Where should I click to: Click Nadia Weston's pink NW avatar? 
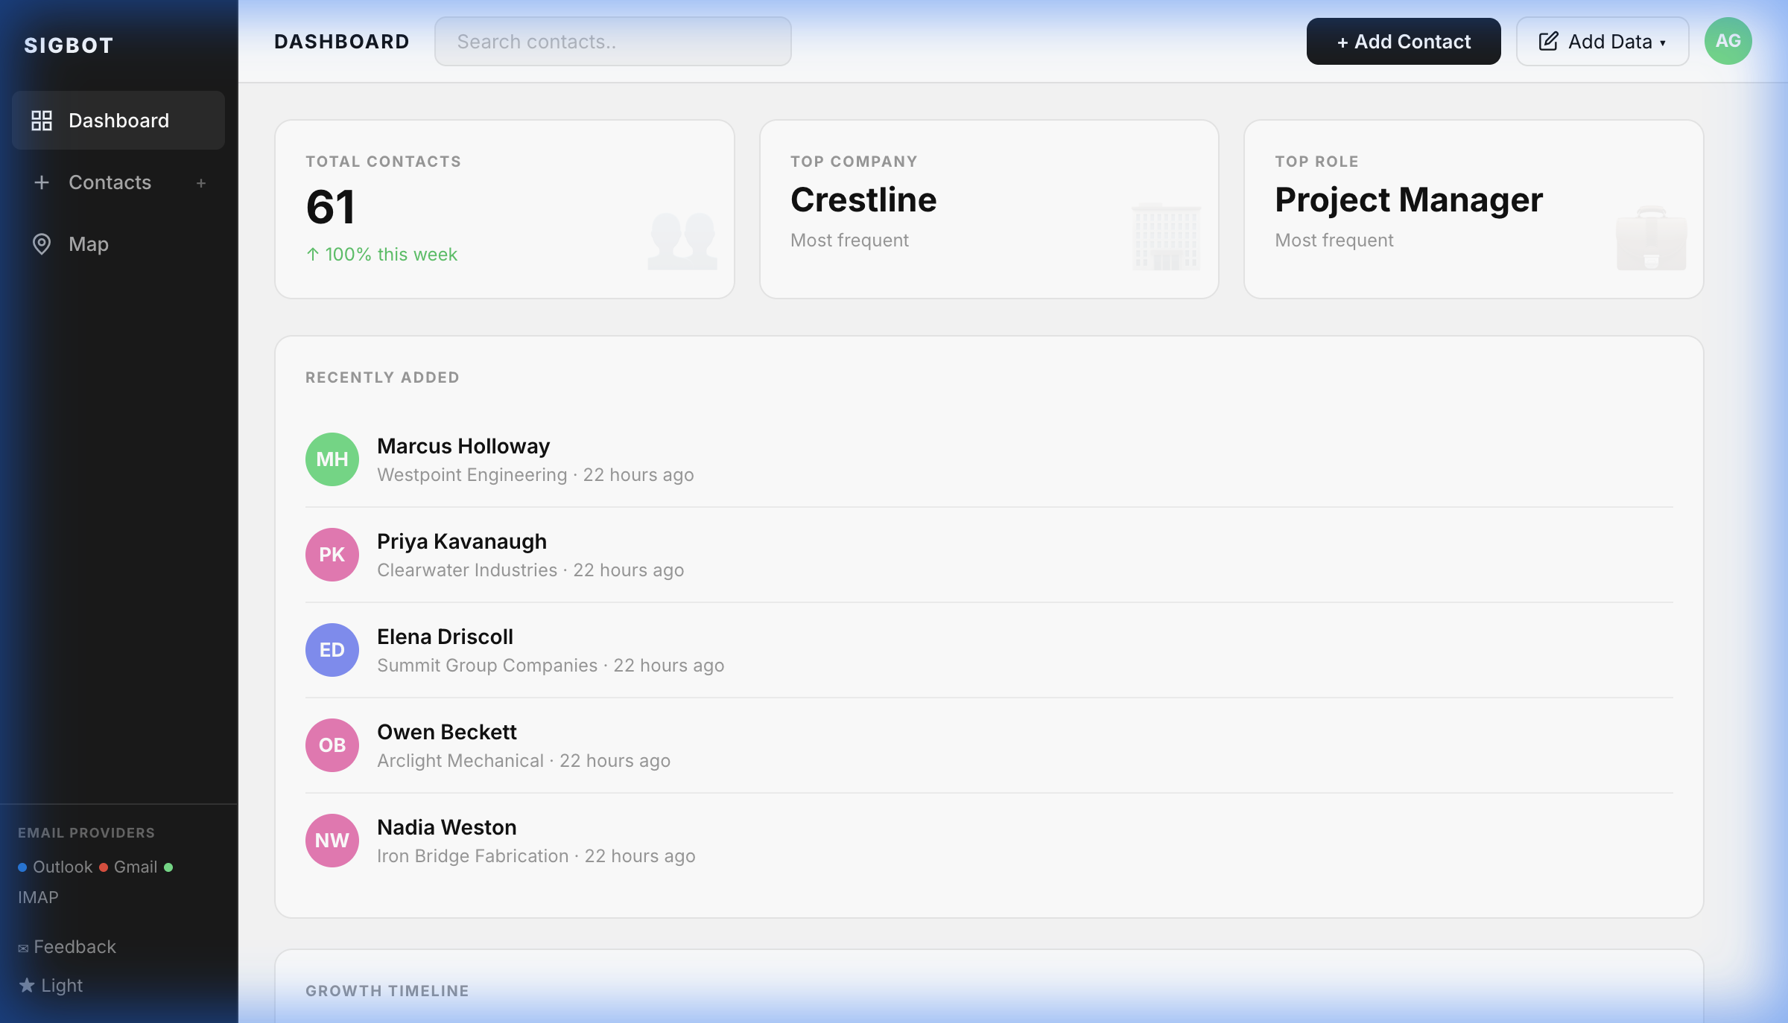point(332,841)
